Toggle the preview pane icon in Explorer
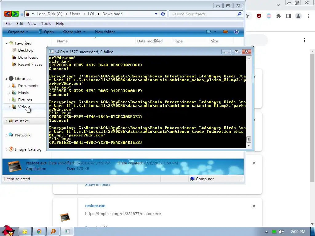315x236 pixels. [225, 32]
